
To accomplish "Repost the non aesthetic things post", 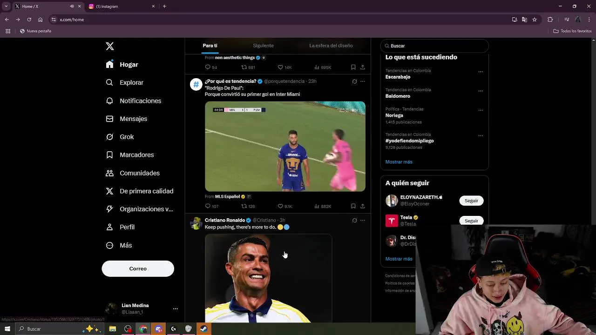I will tap(244, 67).
